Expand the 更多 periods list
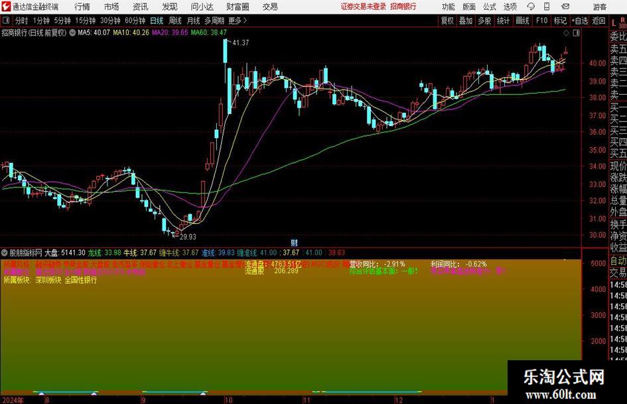 (x=238, y=21)
